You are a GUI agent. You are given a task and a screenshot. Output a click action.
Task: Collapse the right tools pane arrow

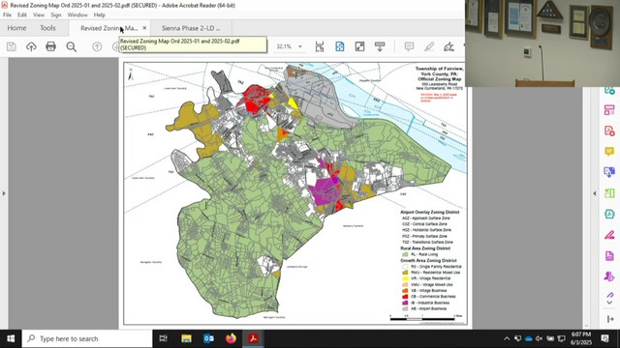click(x=594, y=193)
